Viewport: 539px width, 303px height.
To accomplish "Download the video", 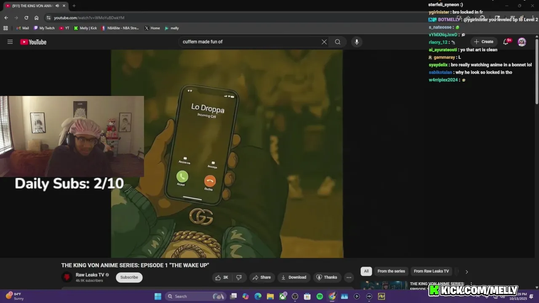I will point(294,277).
